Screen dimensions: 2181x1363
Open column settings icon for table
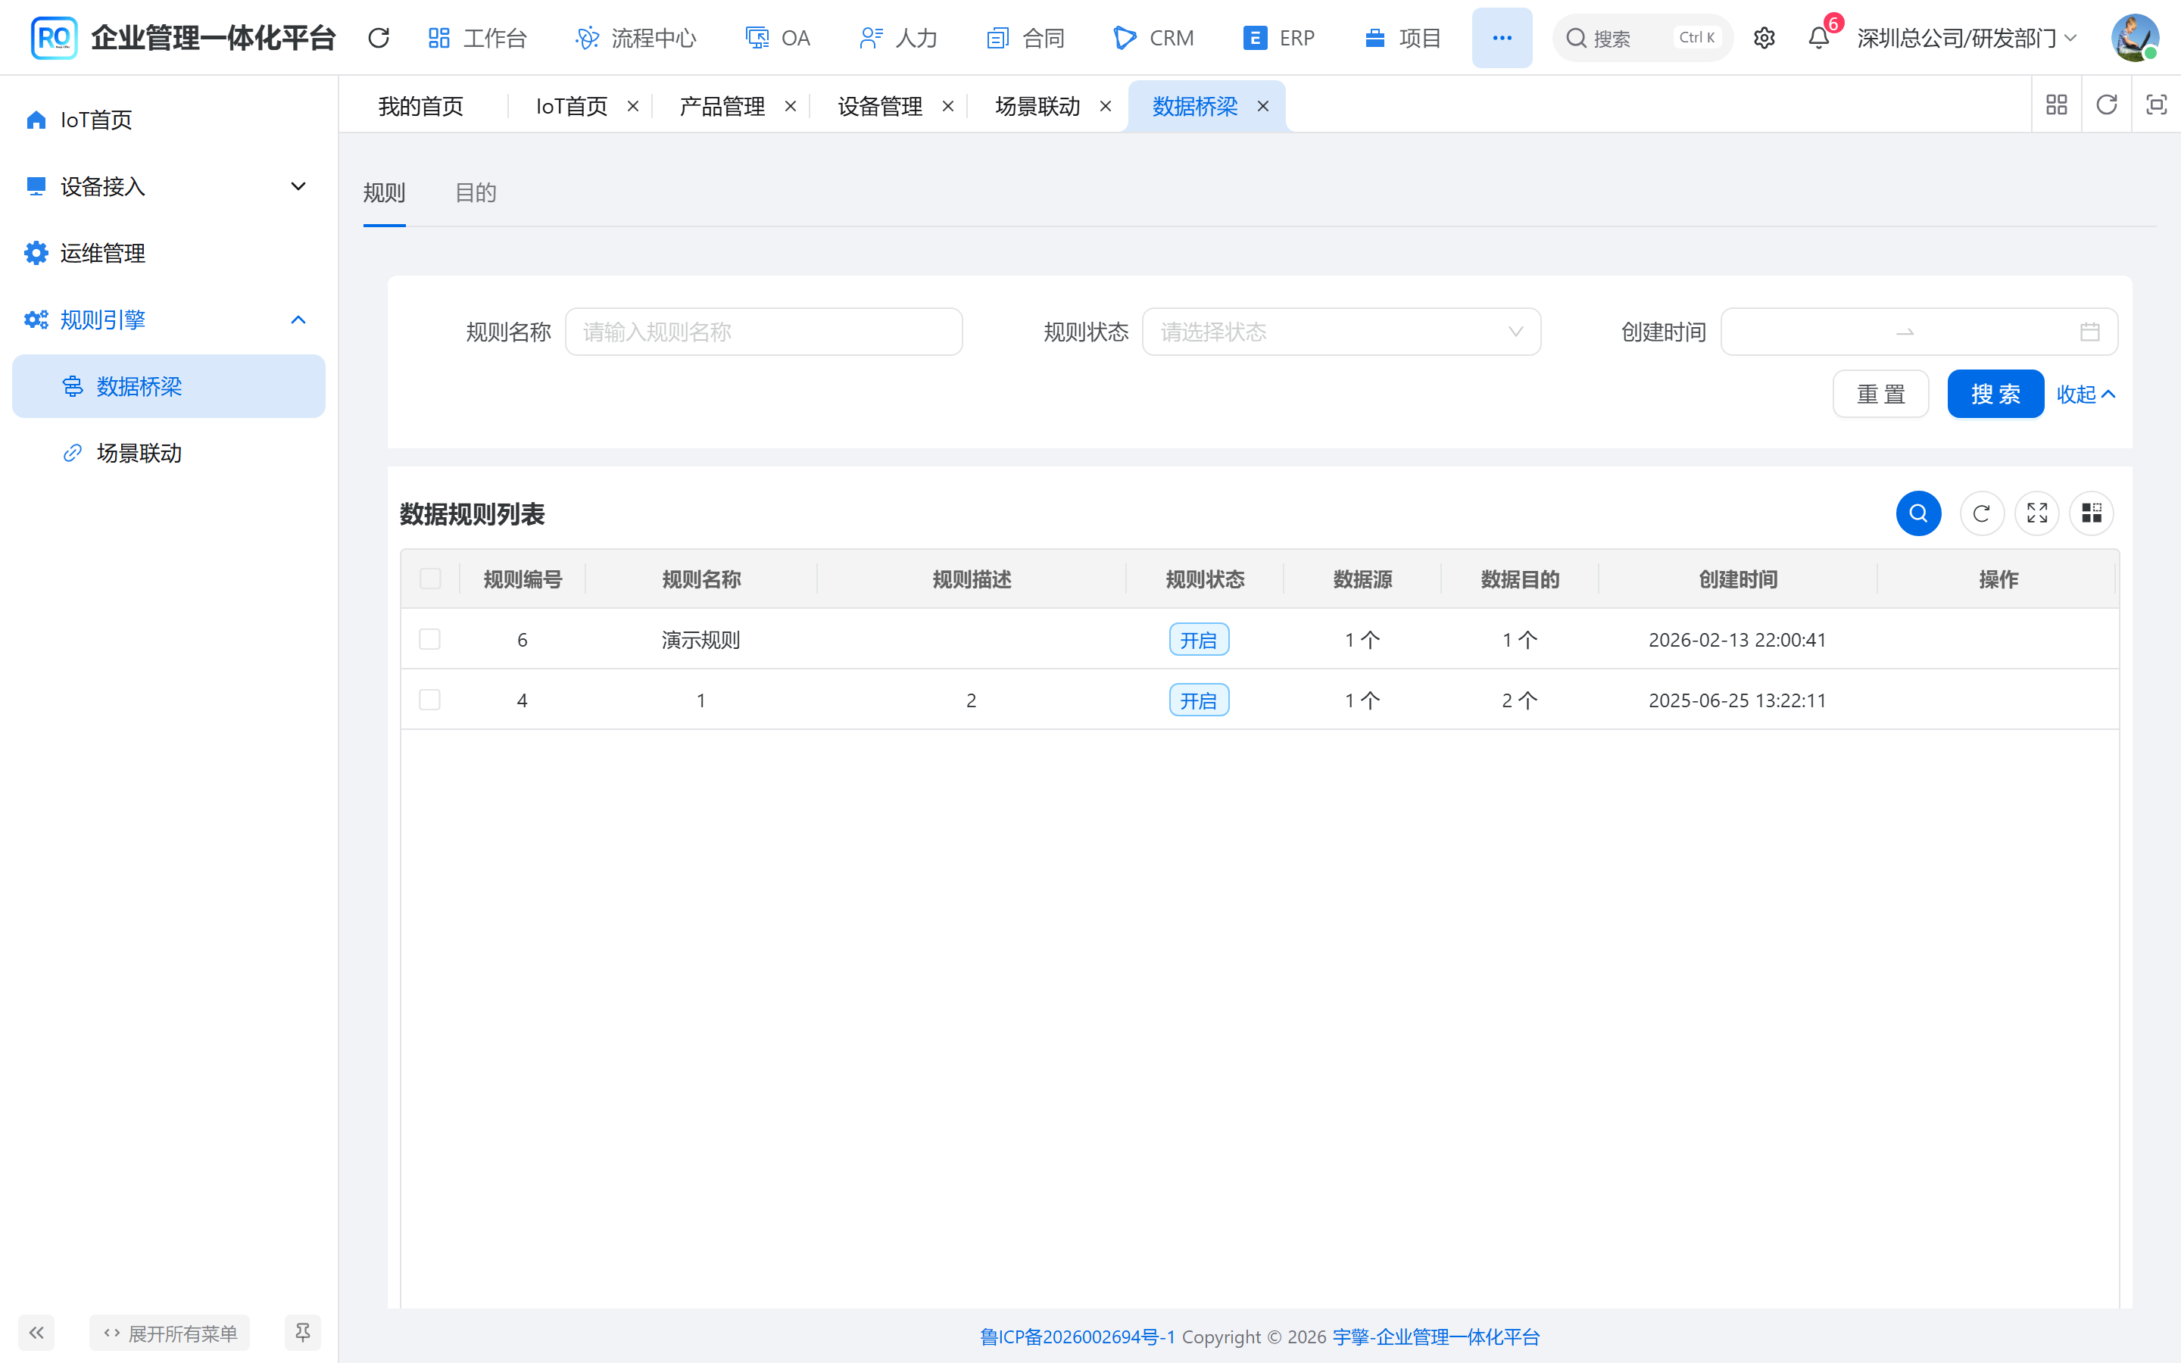pyautogui.click(x=2091, y=513)
